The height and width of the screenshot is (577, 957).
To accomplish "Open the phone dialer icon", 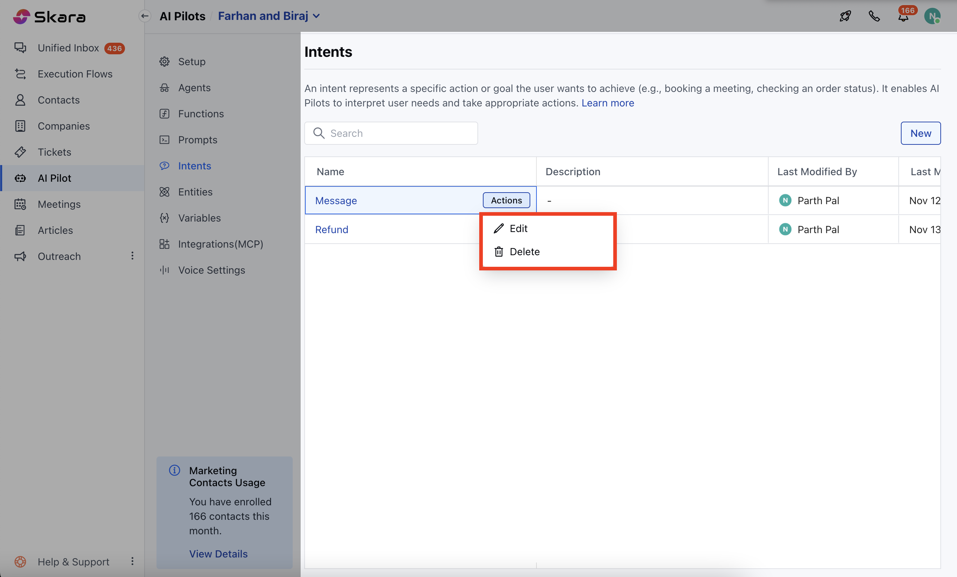I will [874, 16].
